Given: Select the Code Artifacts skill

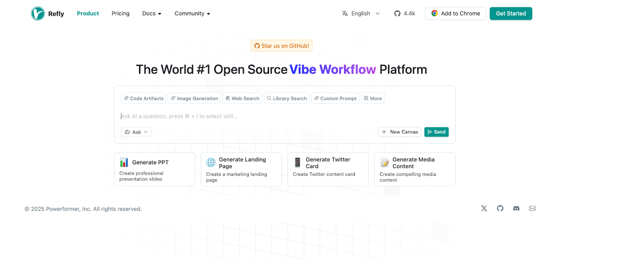Looking at the screenshot, I should [x=144, y=98].
